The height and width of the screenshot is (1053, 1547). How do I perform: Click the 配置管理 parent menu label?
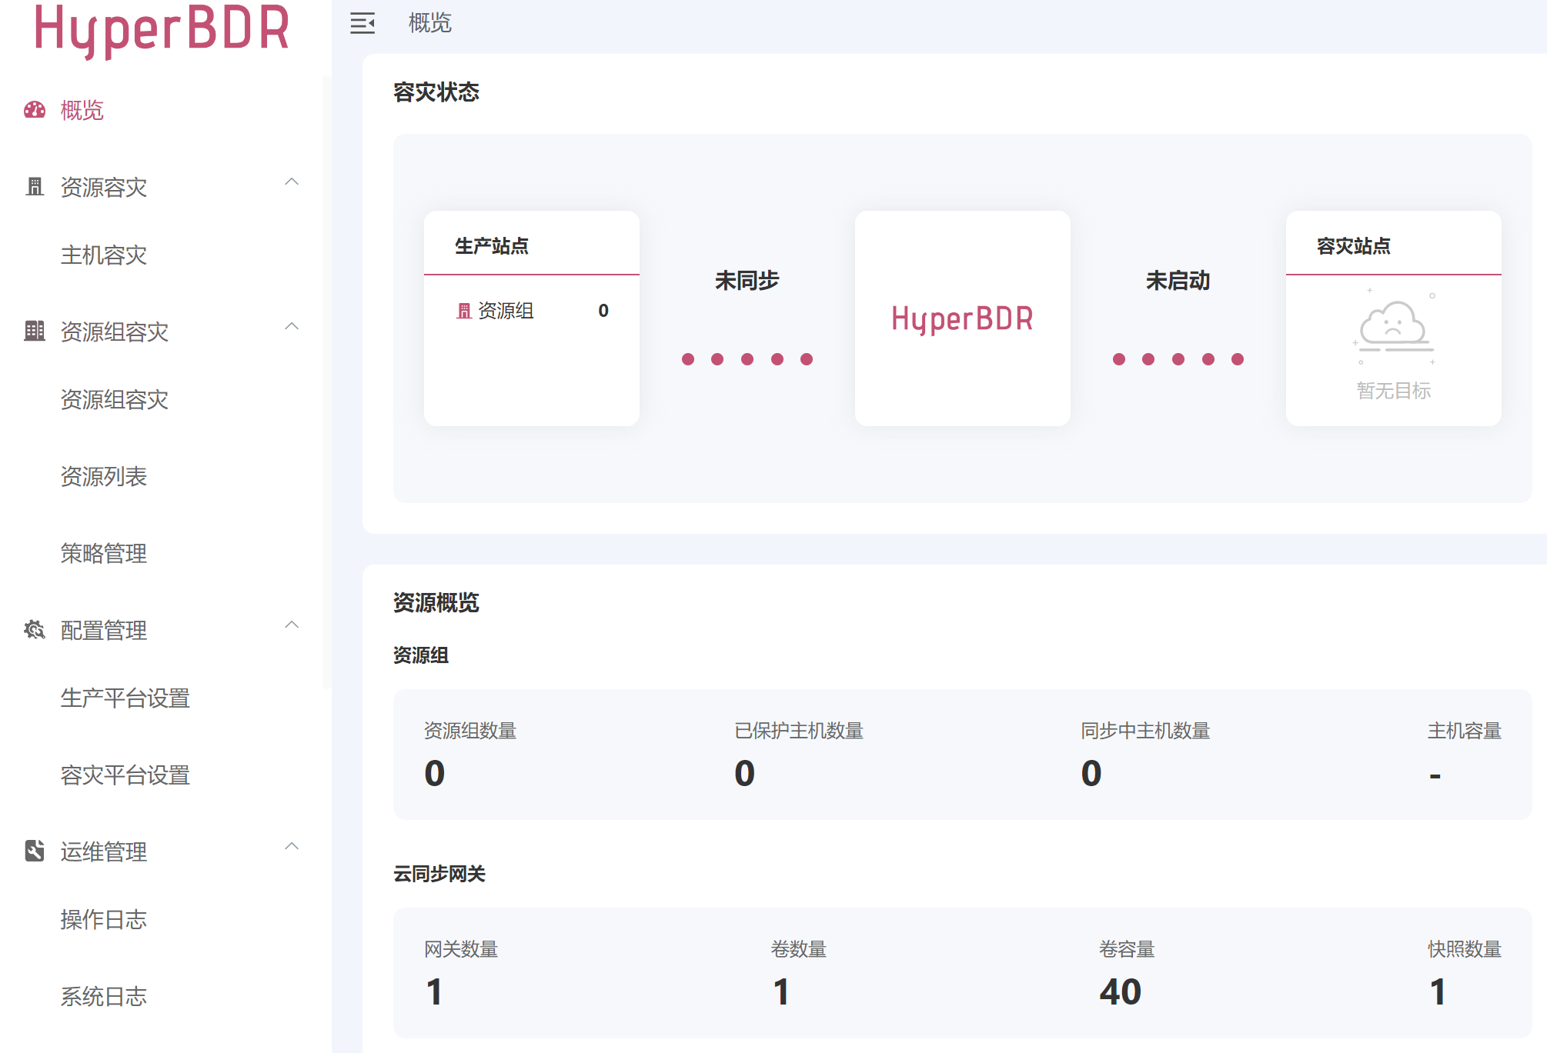coord(104,630)
